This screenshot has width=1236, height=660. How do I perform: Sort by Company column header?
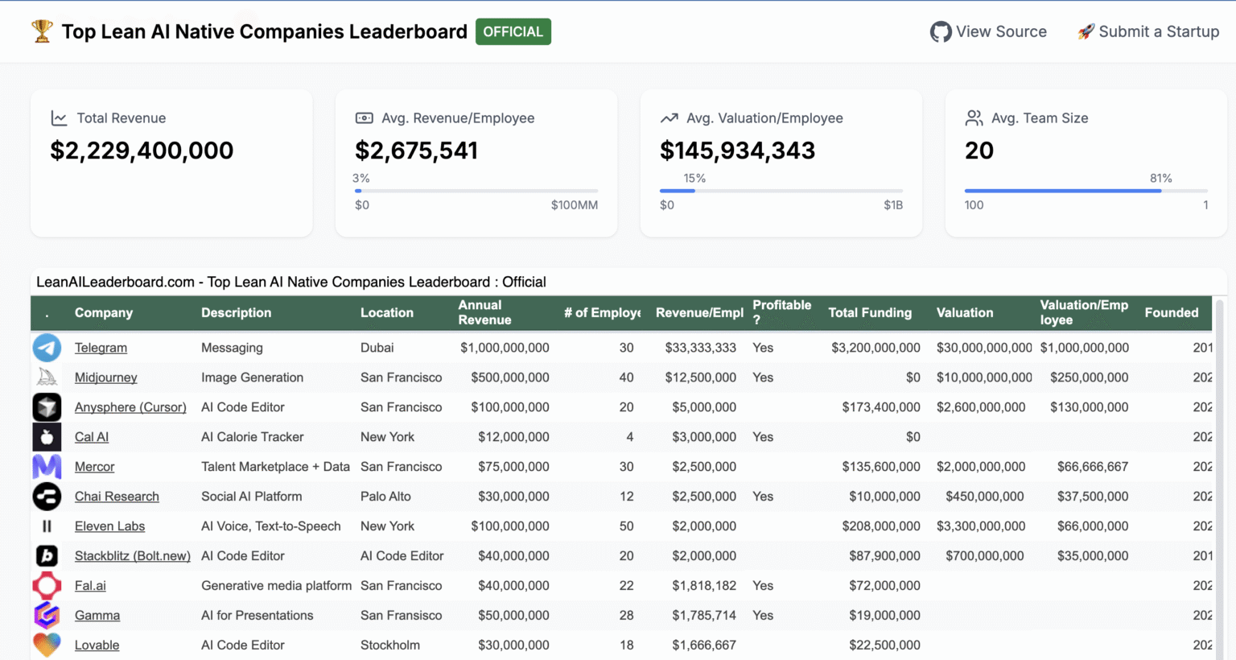[x=104, y=312]
